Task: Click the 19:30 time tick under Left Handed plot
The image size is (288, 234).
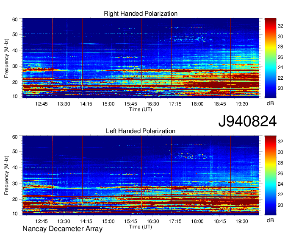Action: coord(242,221)
